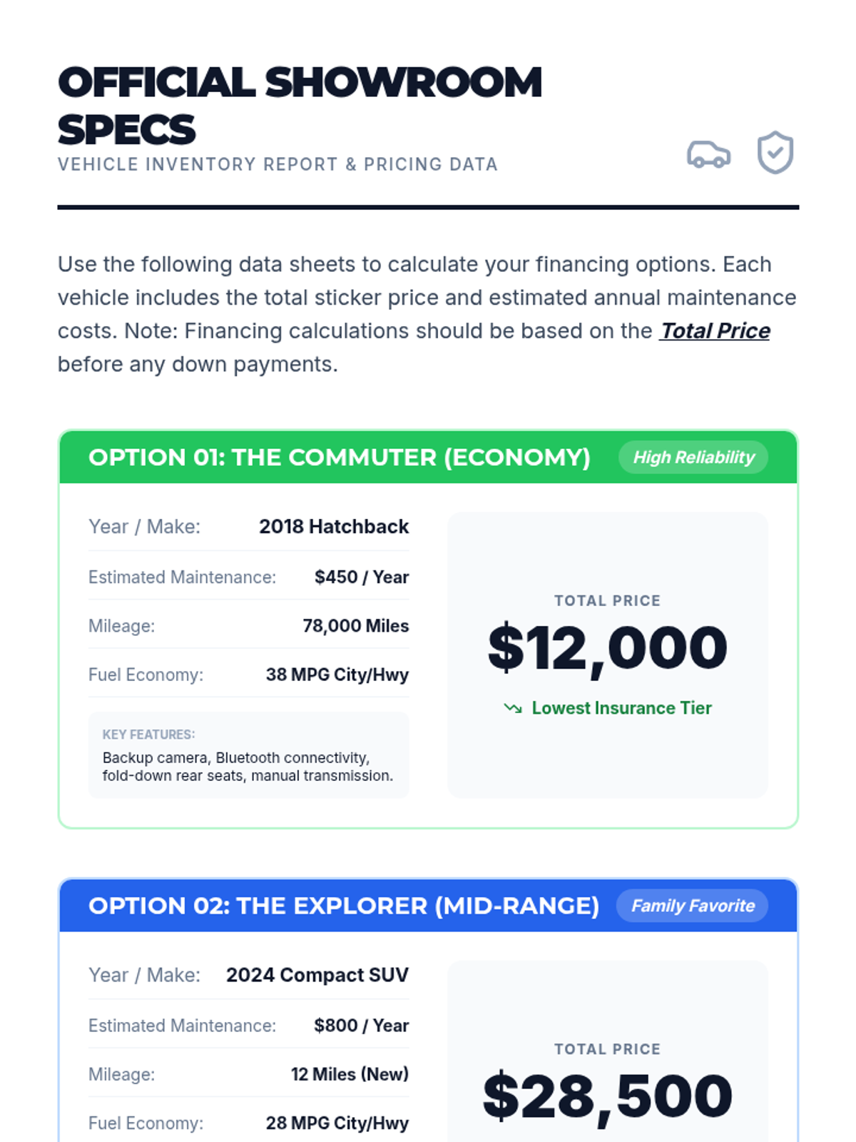This screenshot has height=1142, width=856.
Task: Click the $450 / Year maintenance value
Action: pos(361,577)
